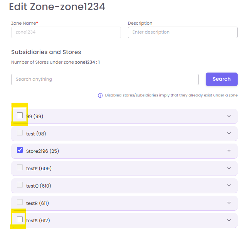Expand Store2196 (25) row chevron
Screen dimensions: 245x230
tap(229, 151)
